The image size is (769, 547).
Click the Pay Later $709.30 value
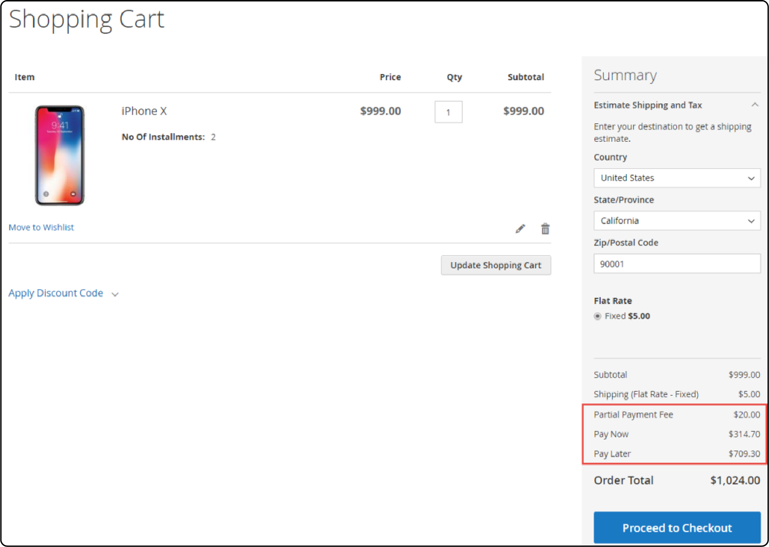click(x=744, y=454)
